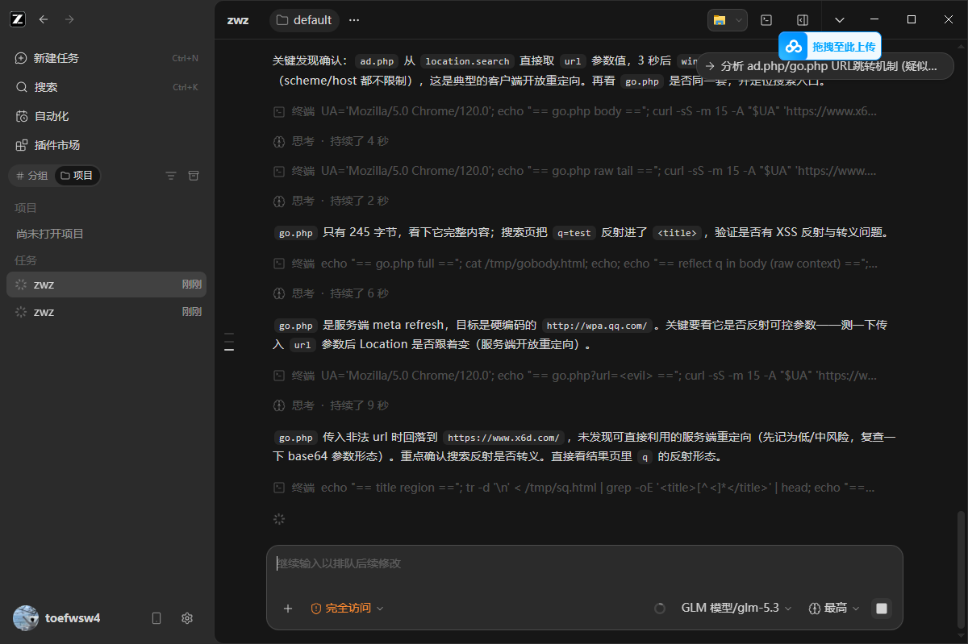Expand the header chevron-down menu

pyautogui.click(x=840, y=20)
